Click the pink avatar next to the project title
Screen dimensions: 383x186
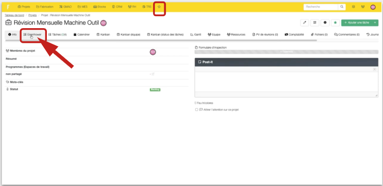click(104, 23)
